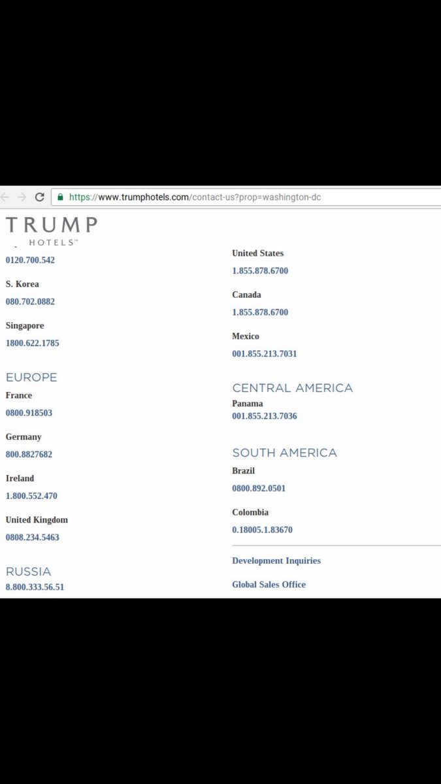Image resolution: width=441 pixels, height=784 pixels.
Task: Call Ireland number 1.800.552.470
Action: [x=31, y=496]
